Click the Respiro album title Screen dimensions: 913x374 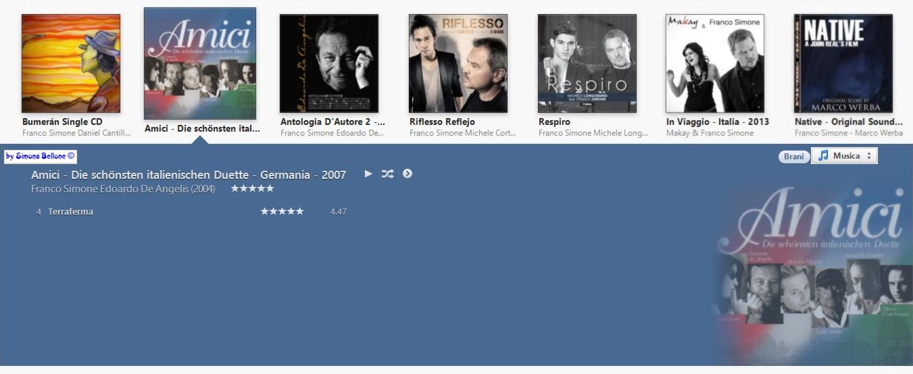[554, 122]
